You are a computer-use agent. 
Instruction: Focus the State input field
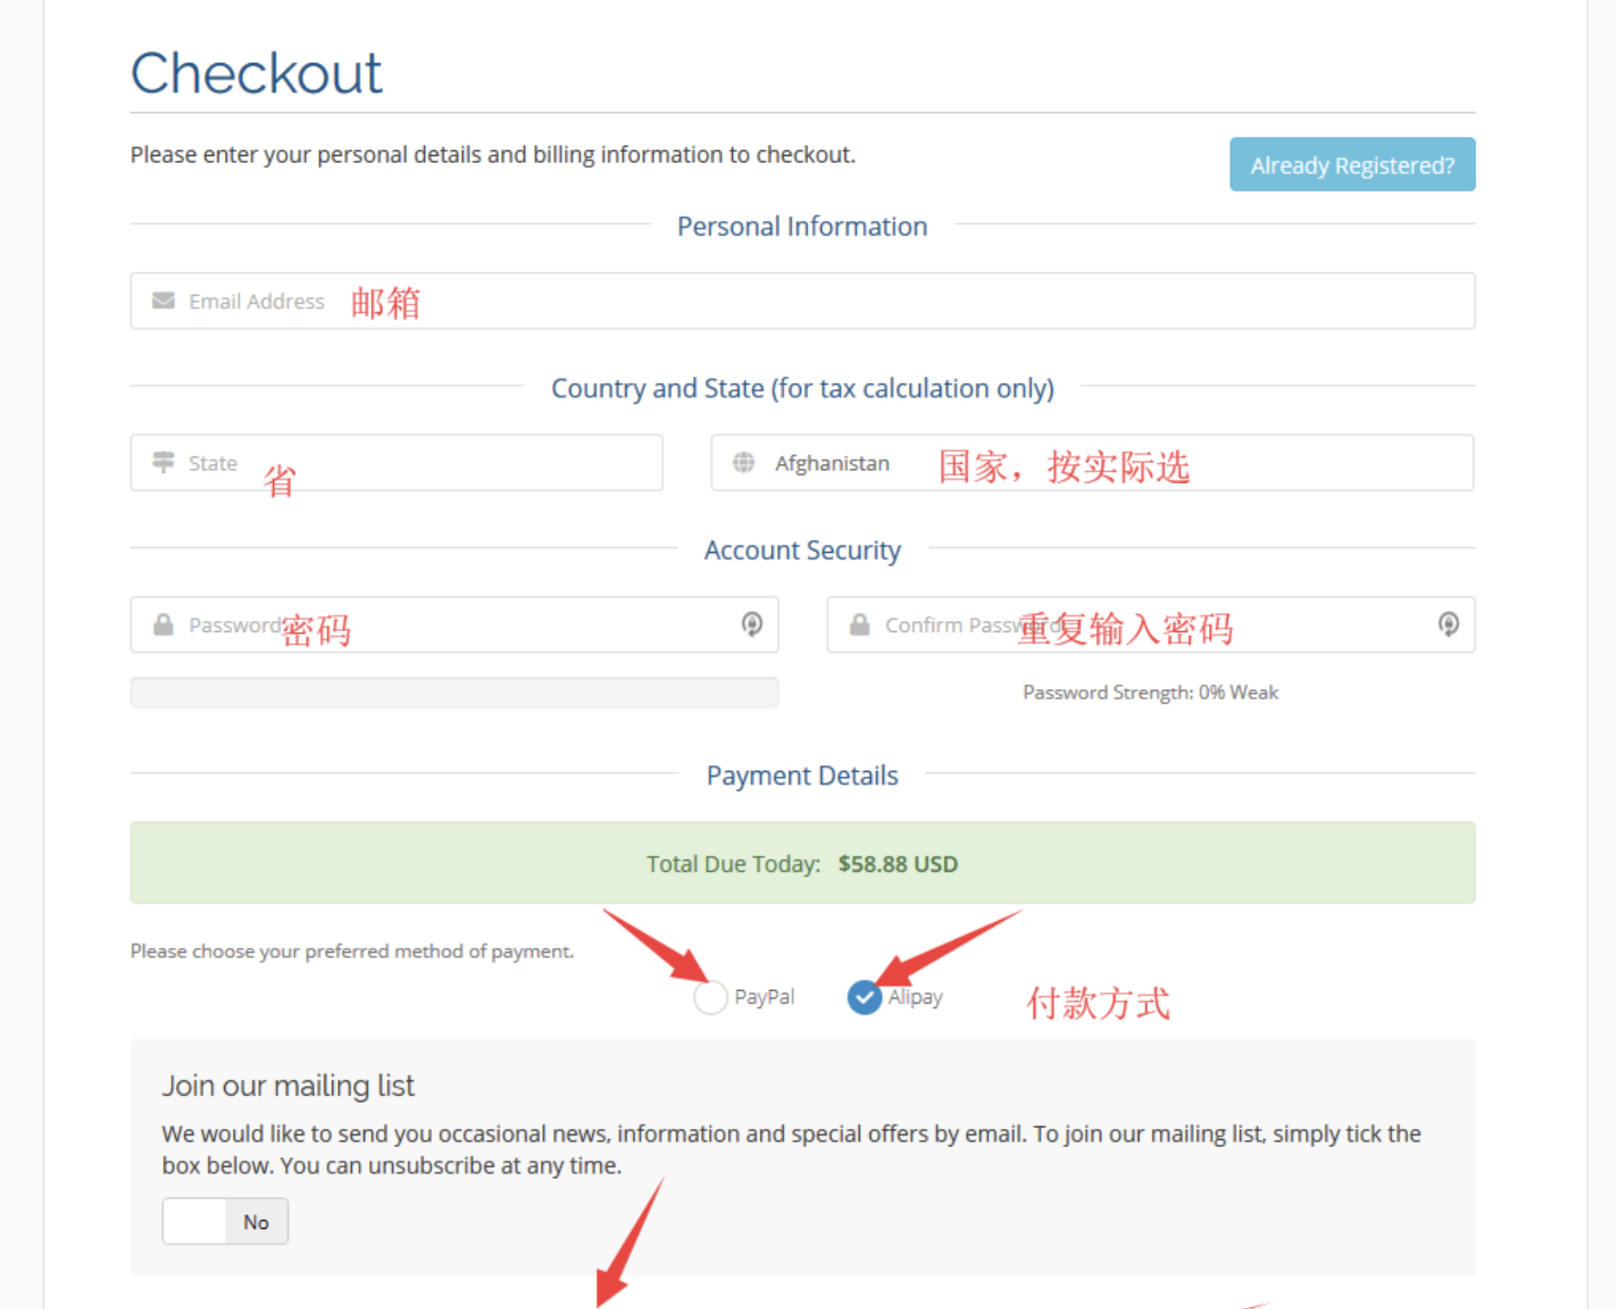[397, 462]
